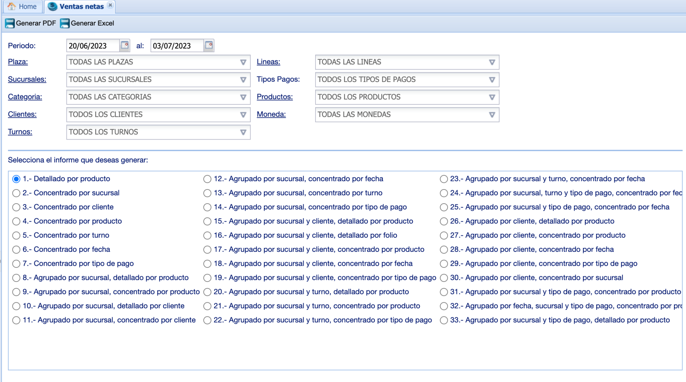The width and height of the screenshot is (686, 382).
Task: Open the Moneda dropdown arrow
Action: pos(492,115)
